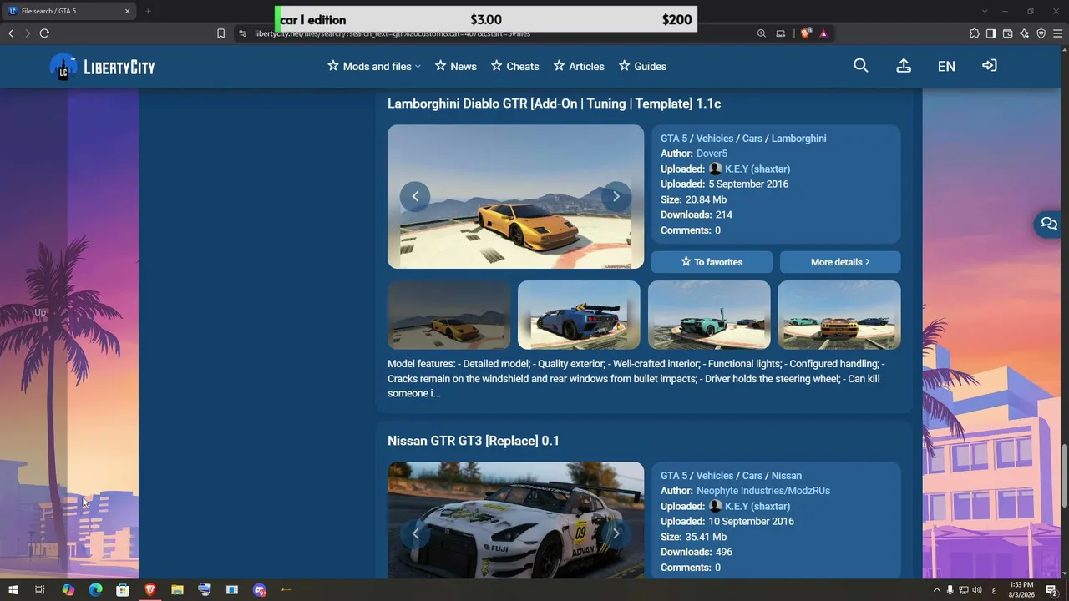Show previous Nissan GTR GT3 image
This screenshot has width=1069, height=601.
tap(415, 534)
